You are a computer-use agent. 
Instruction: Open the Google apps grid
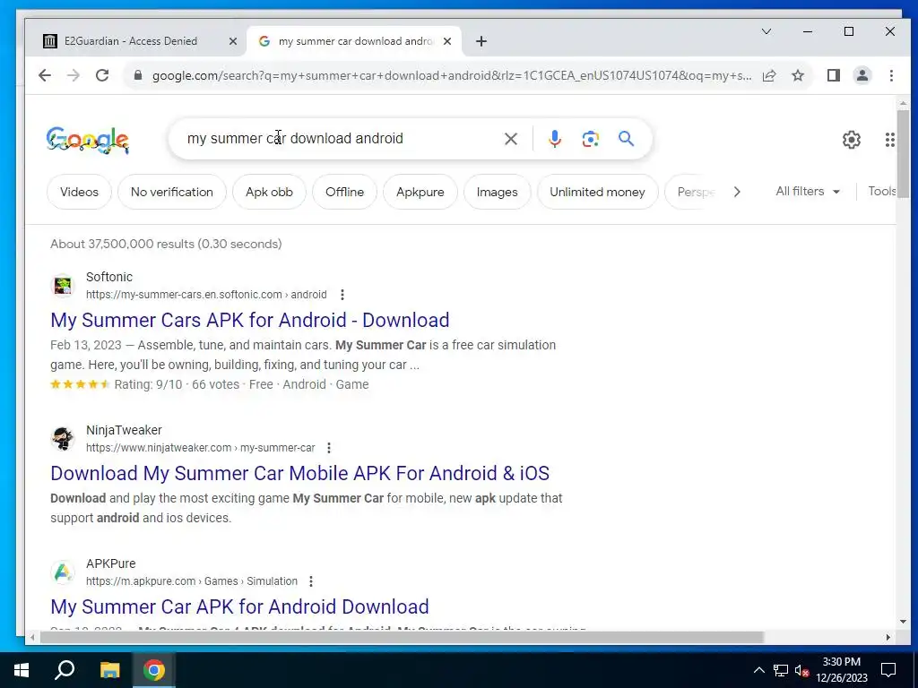point(890,140)
